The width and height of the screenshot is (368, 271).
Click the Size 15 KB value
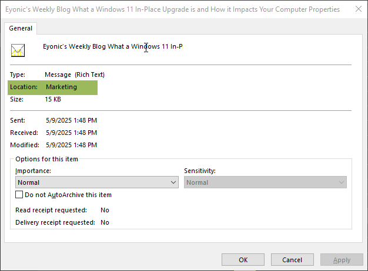pyautogui.click(x=53, y=99)
